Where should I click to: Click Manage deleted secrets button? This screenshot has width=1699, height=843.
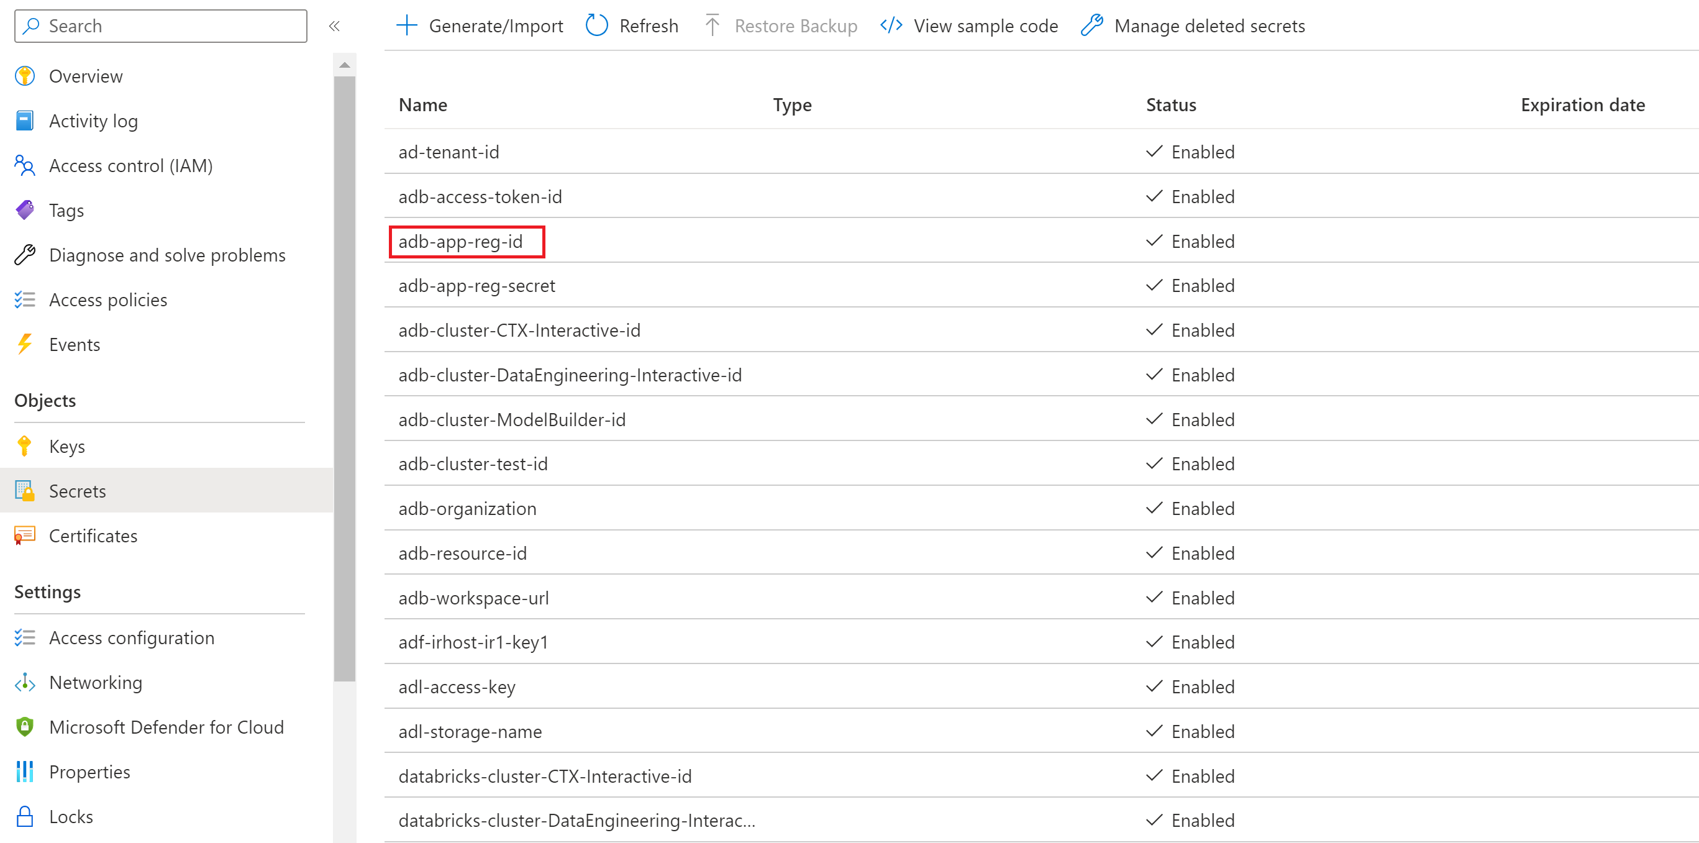[1193, 25]
